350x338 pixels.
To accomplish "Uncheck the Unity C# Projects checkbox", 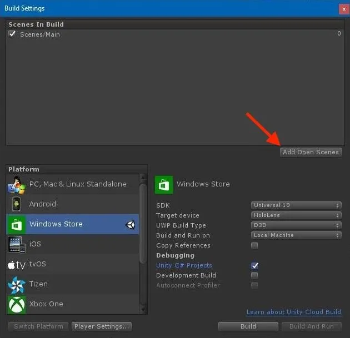I will coord(254,265).
